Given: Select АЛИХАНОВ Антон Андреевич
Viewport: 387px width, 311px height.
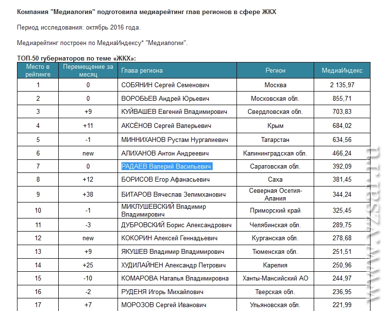Looking at the screenshot, I should click(x=165, y=153).
